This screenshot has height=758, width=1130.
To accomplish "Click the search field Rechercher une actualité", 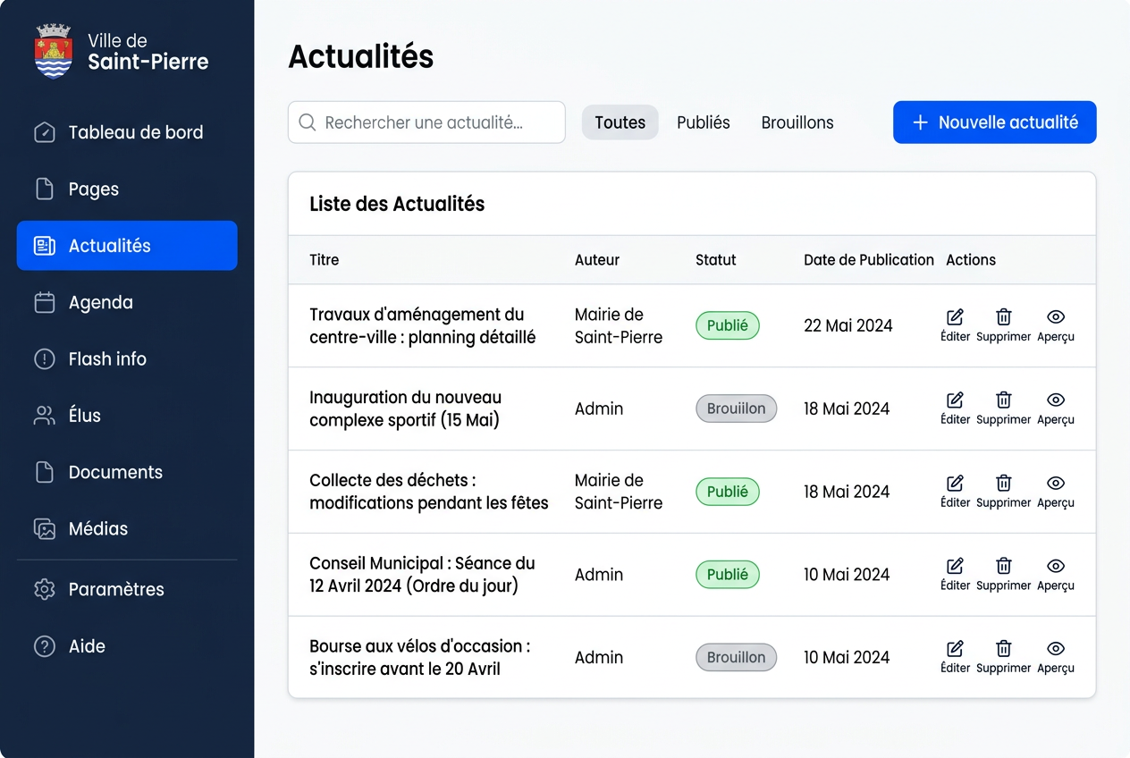I will [426, 122].
